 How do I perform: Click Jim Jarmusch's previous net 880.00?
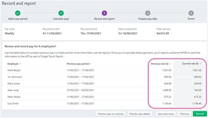(x=168, y=77)
